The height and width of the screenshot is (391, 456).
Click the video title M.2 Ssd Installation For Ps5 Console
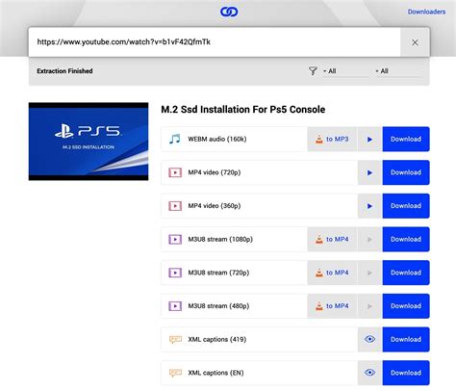242,110
